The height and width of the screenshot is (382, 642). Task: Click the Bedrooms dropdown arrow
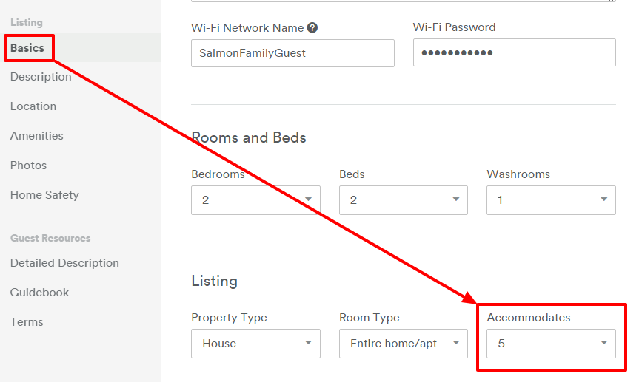[x=308, y=200]
